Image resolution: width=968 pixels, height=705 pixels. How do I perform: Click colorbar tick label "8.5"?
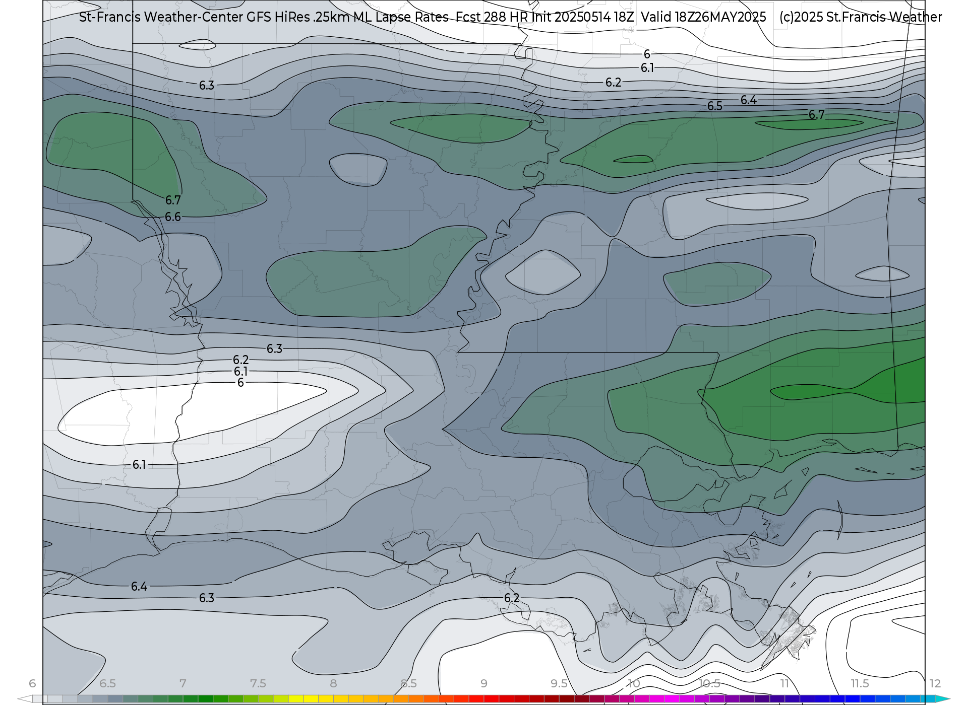click(x=408, y=683)
